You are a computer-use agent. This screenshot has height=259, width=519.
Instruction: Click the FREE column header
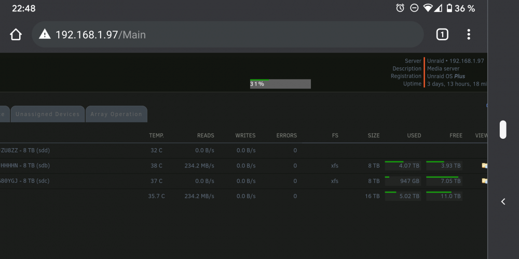point(456,135)
